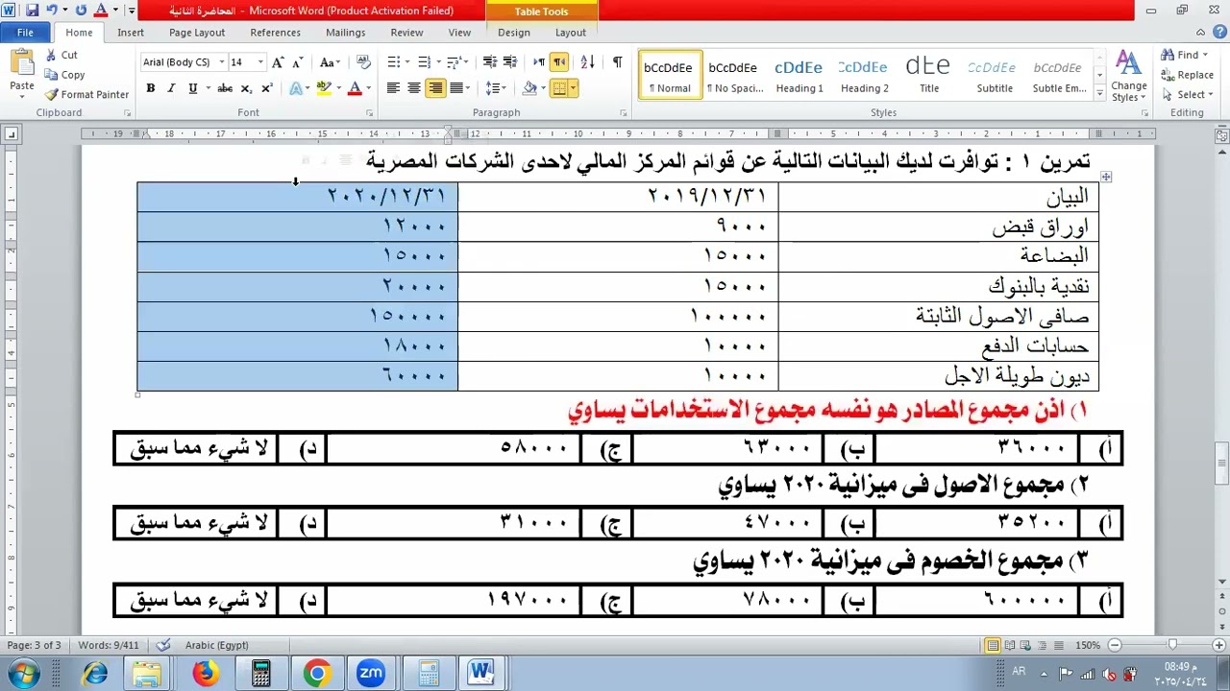Toggle bold formatting
The width and height of the screenshot is (1230, 691).
point(151,88)
